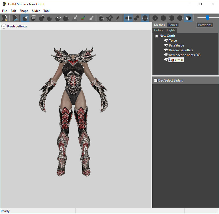Activate the Vertex Edit pencil tool
The width and height of the screenshot is (219, 214).
click(118, 18)
